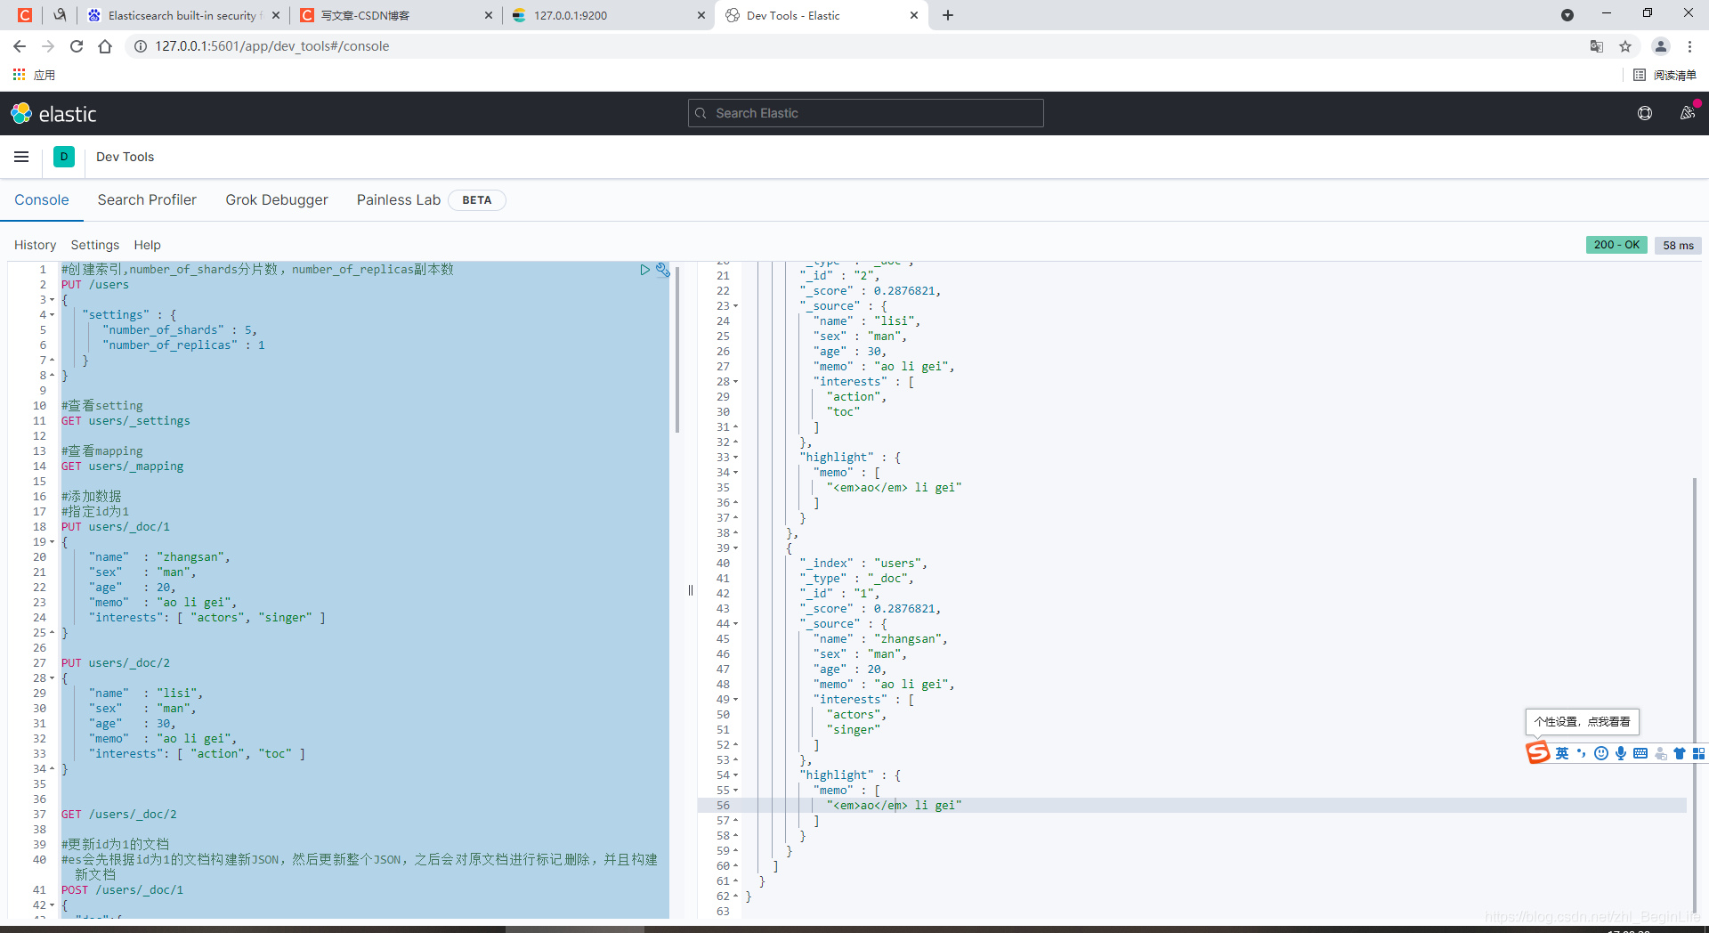Switch to the Search Profiler tab
This screenshot has height=933, width=1709.
[x=147, y=199]
